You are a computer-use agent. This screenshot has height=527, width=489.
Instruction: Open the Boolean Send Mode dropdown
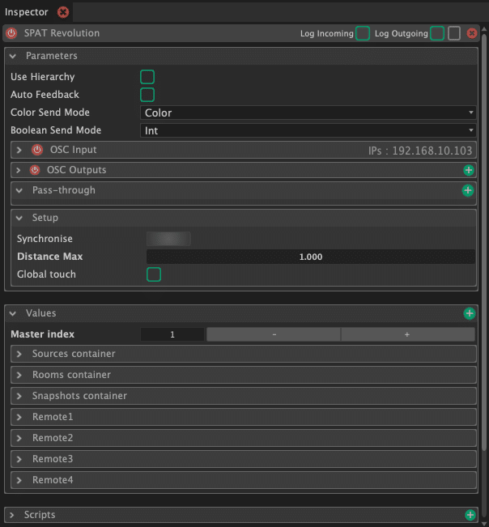[x=308, y=130]
